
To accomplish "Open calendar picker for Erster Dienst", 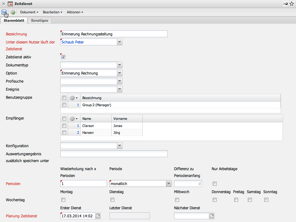I will 98,216.
